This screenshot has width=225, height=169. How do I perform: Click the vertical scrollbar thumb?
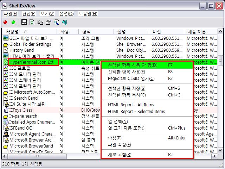point(220,61)
